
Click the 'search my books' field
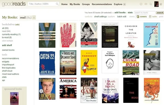click(x=145, y=13)
